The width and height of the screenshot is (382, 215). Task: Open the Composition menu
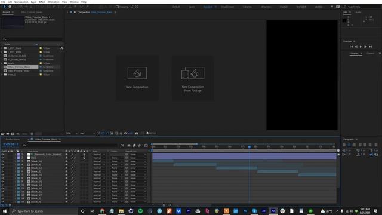21,2
